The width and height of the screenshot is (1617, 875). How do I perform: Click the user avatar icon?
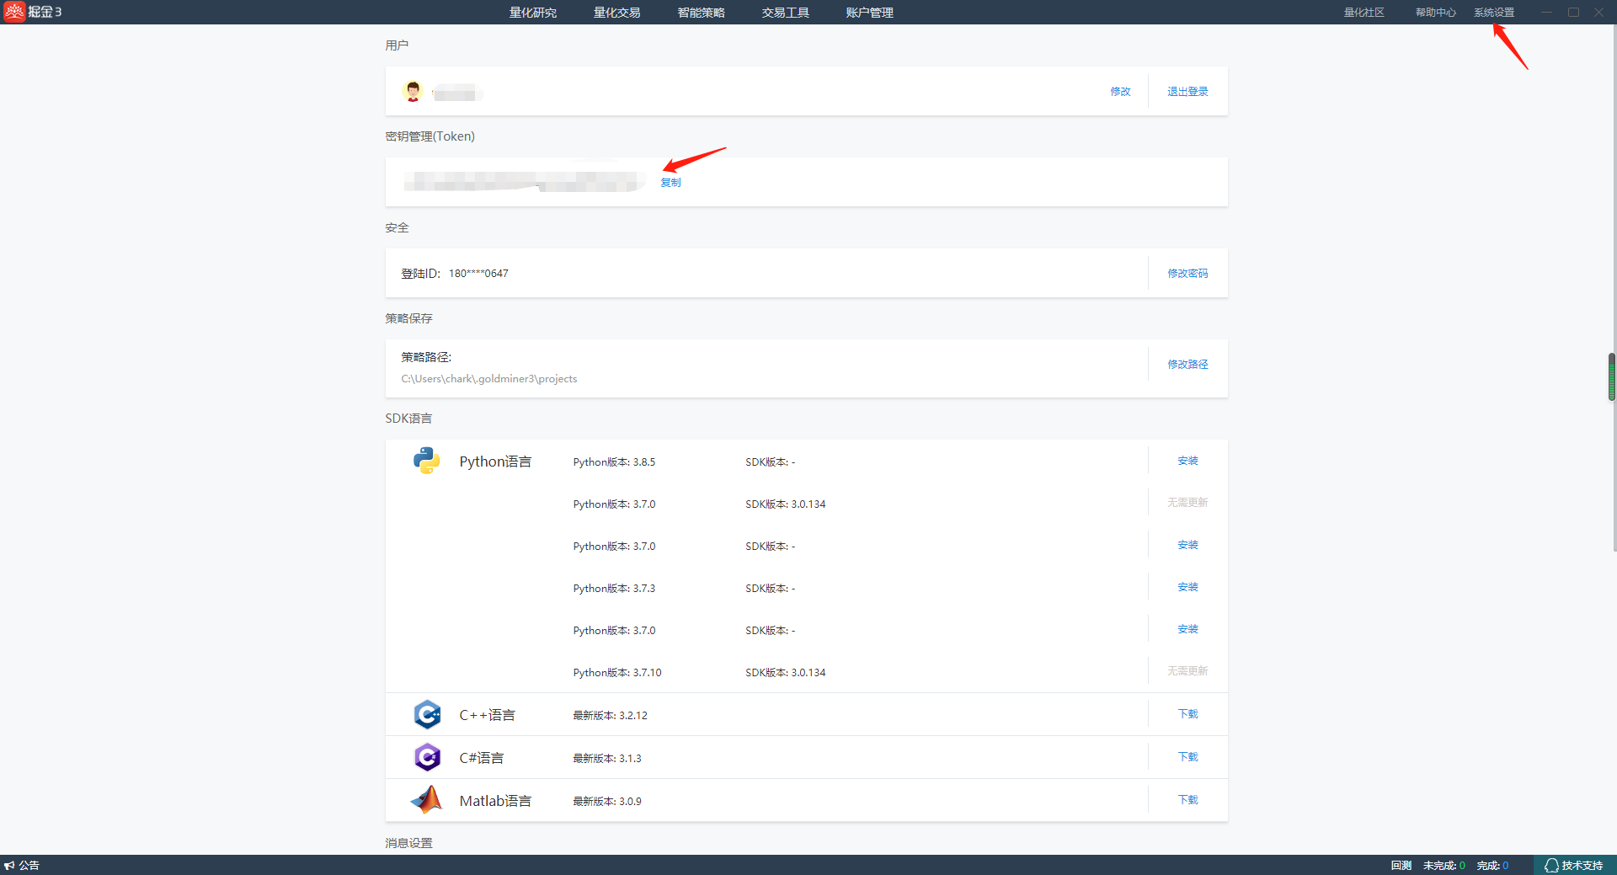[413, 91]
